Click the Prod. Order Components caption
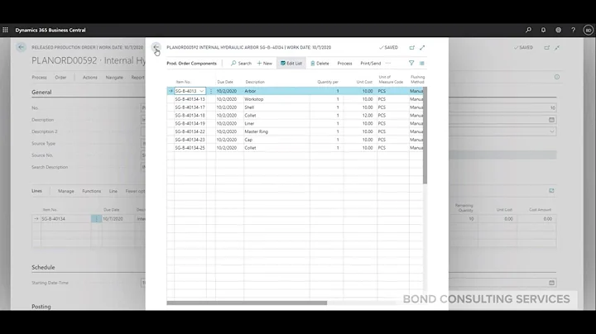The width and height of the screenshot is (596, 334). point(191,64)
